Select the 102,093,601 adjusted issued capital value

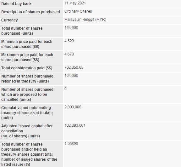75,125
